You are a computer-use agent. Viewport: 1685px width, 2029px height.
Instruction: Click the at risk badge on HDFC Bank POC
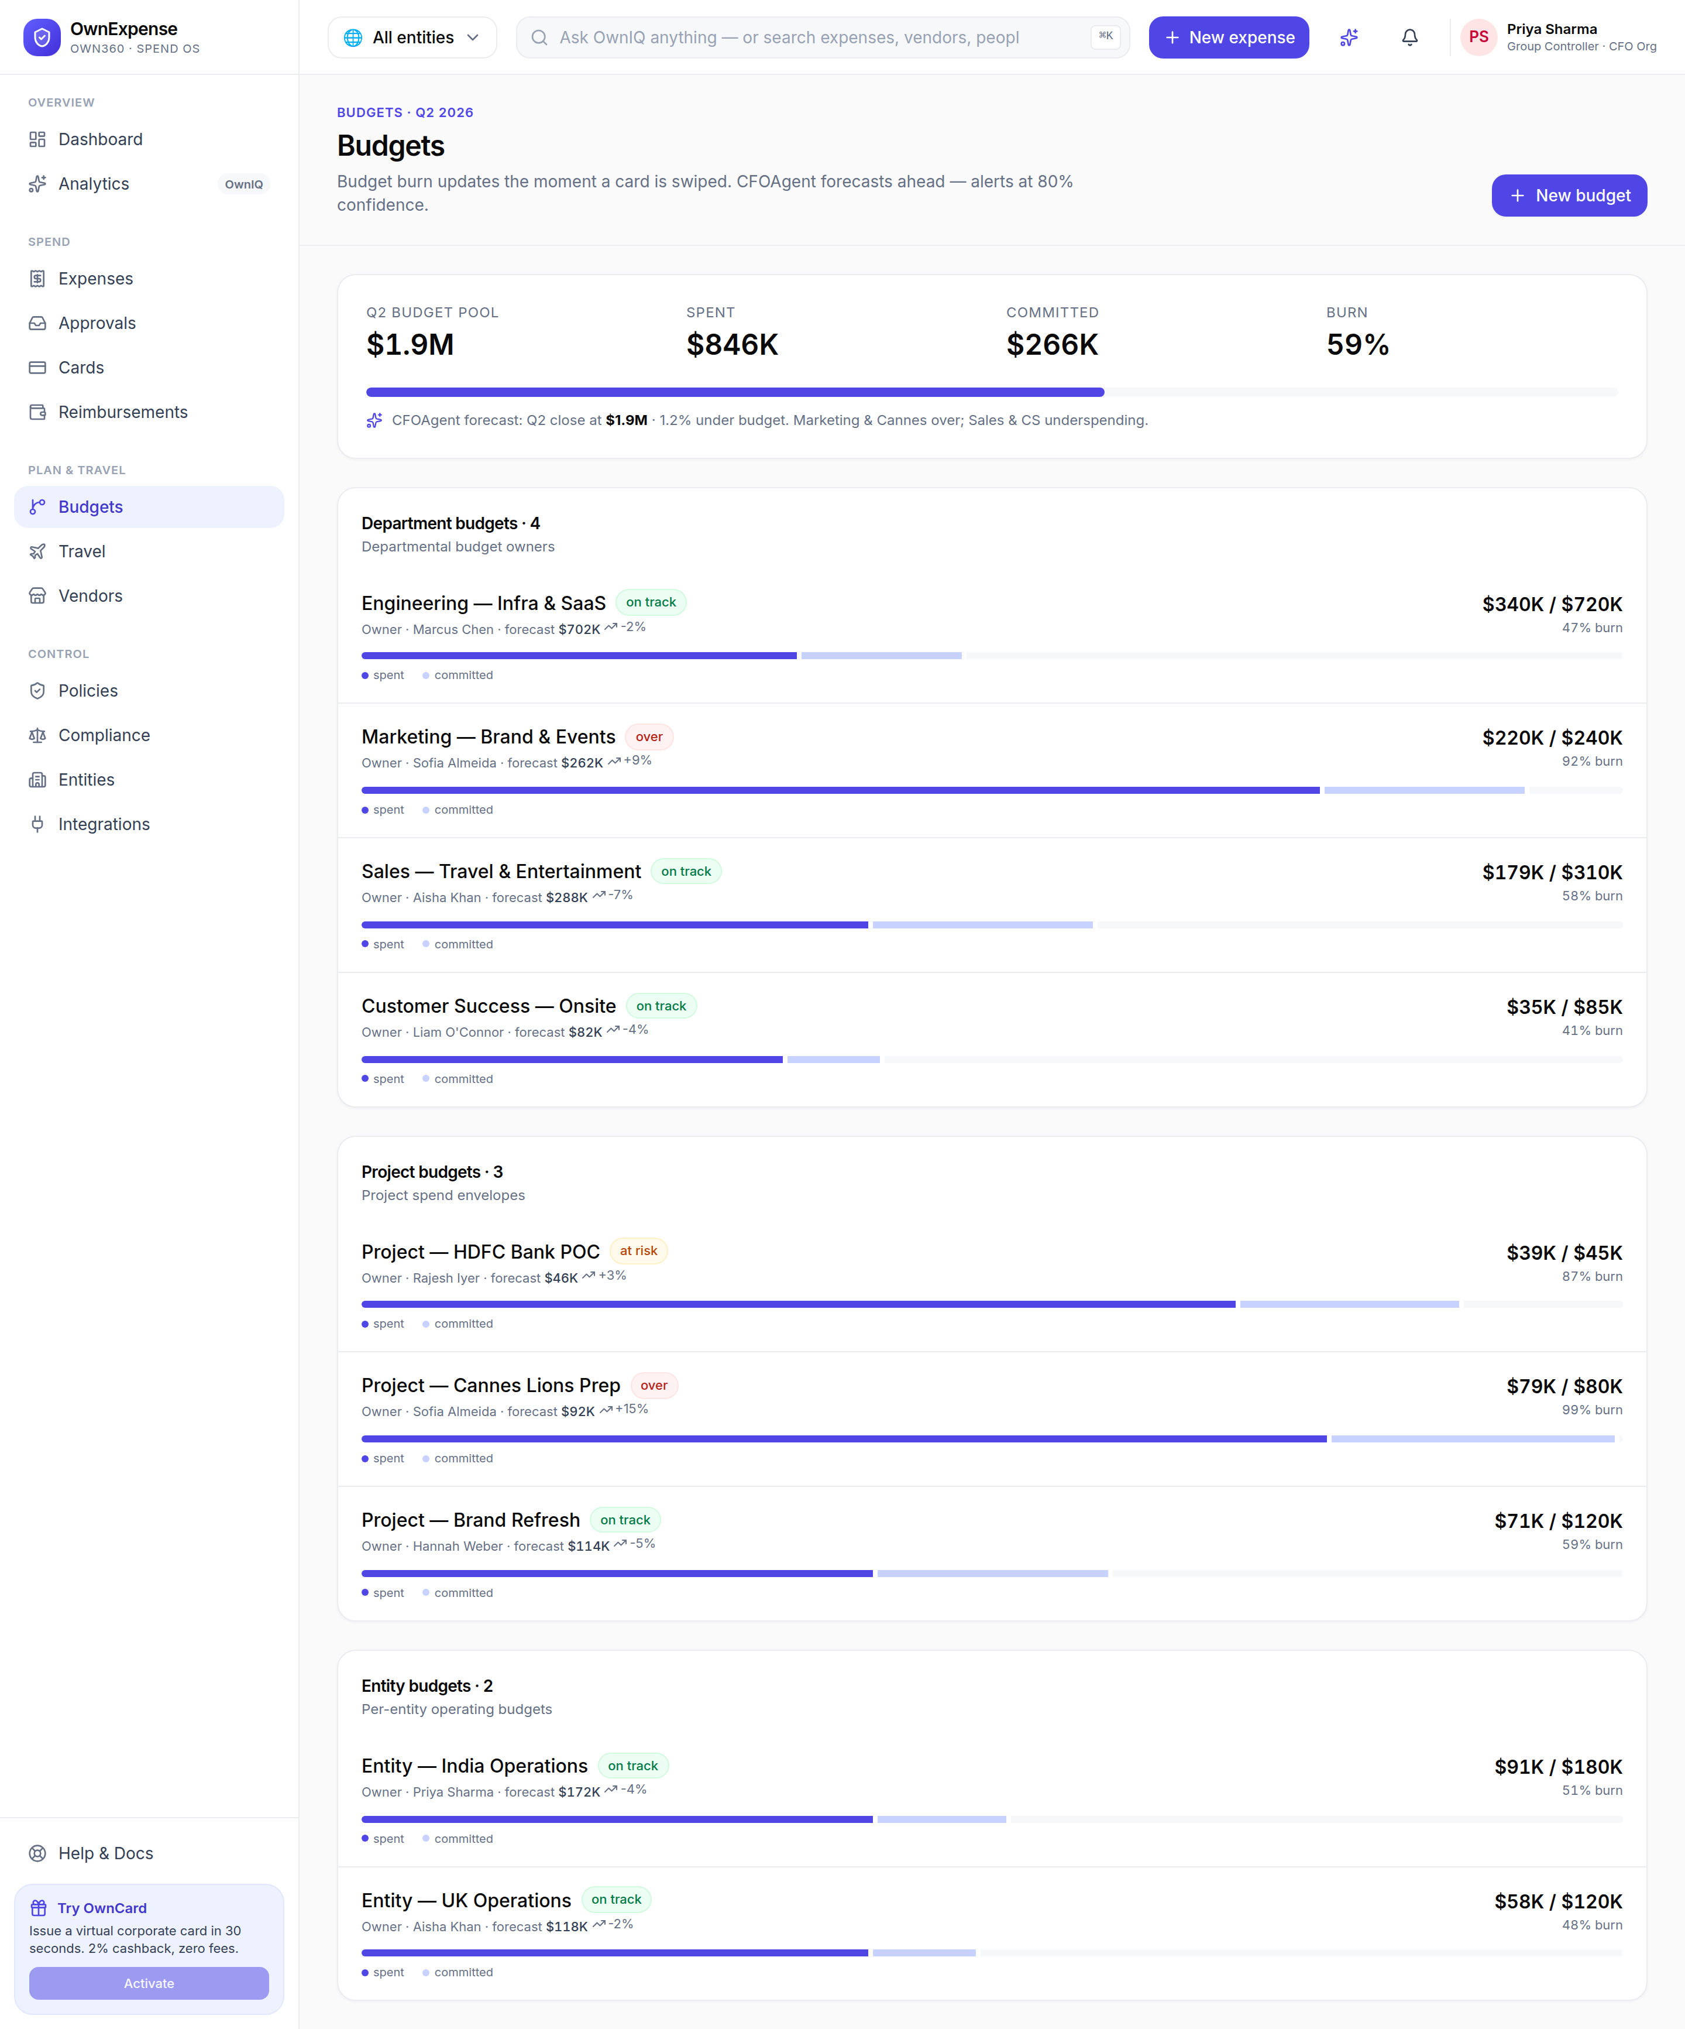click(638, 1250)
